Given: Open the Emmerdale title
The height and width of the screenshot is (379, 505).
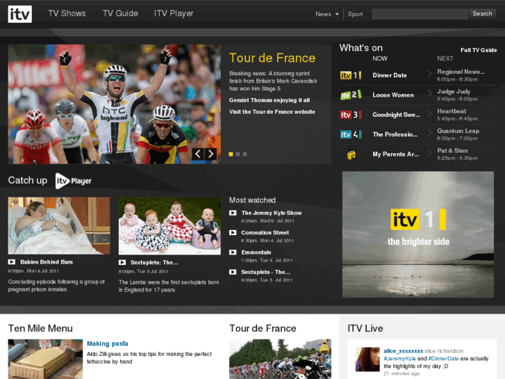Looking at the screenshot, I should click(x=256, y=252).
